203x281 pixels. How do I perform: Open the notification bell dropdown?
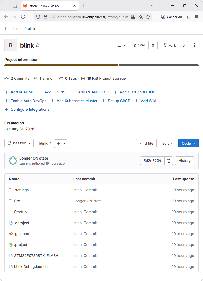click(121, 45)
